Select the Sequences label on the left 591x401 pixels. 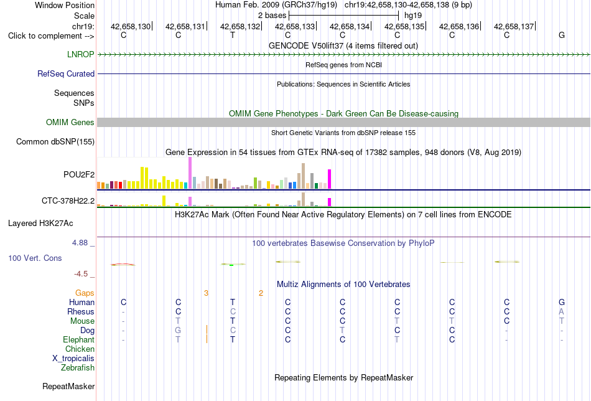(74, 93)
